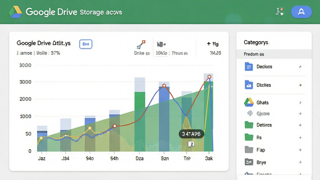Click the plus next to Brye
Viewport: 320px width, 180px height.
300,162
